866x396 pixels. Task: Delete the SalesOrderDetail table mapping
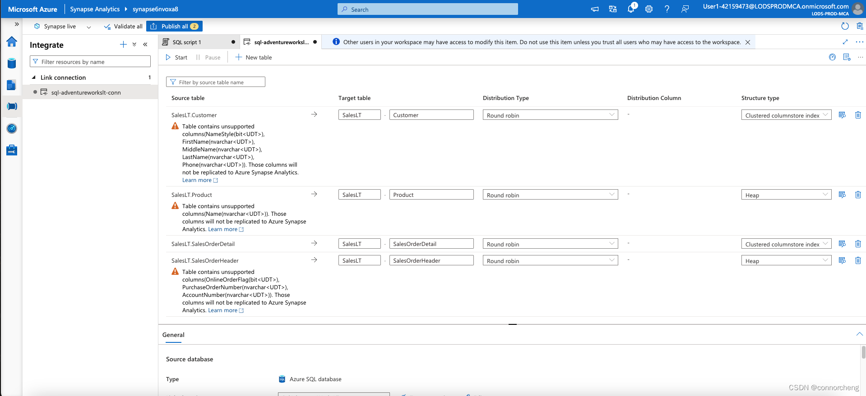pyautogui.click(x=858, y=244)
